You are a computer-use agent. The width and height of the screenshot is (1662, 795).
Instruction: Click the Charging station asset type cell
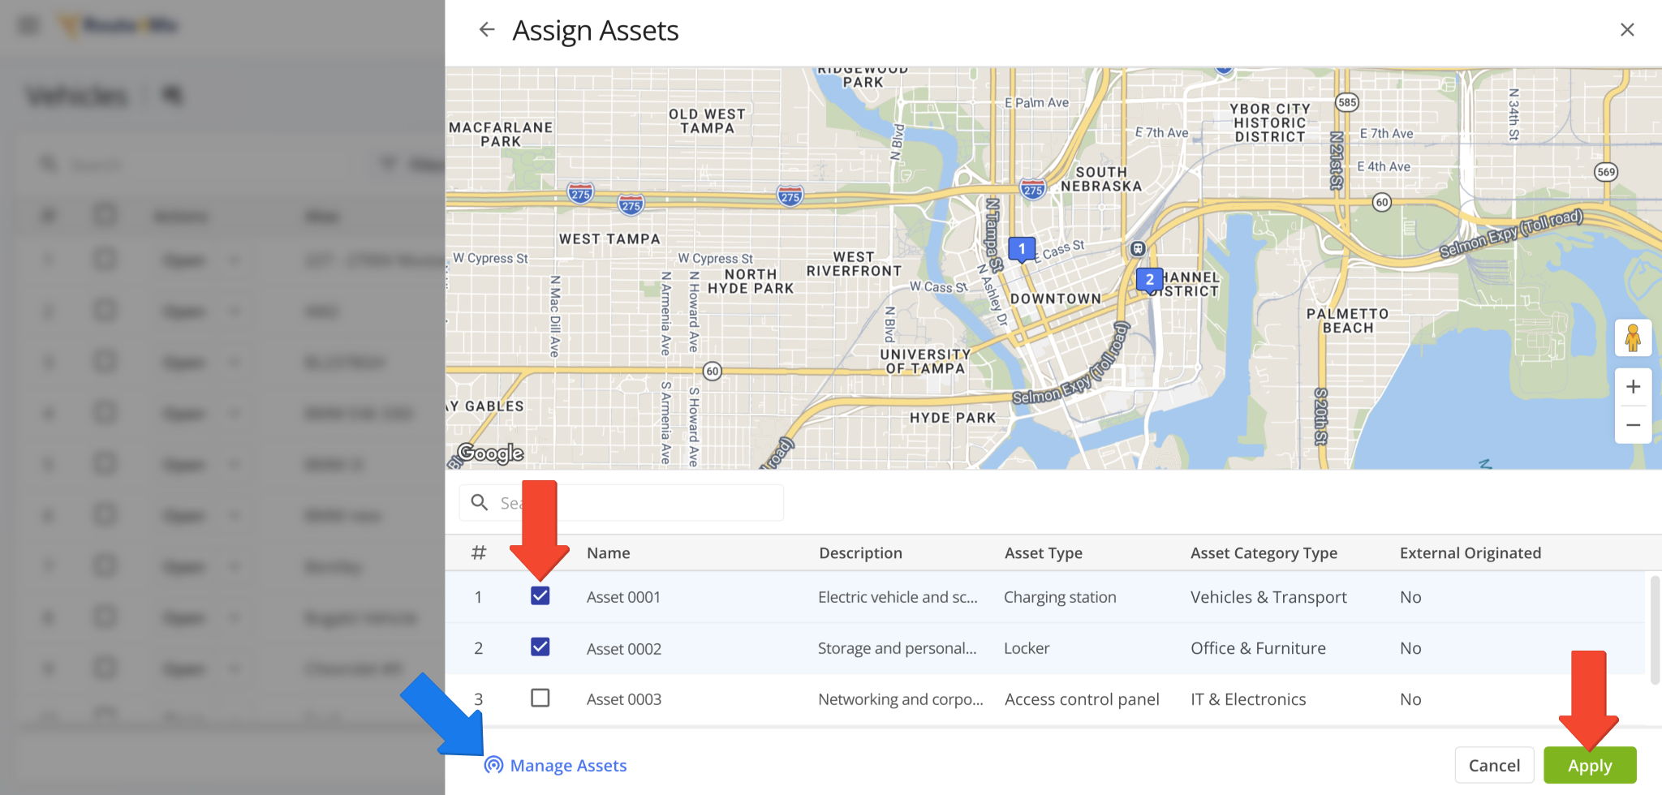[1060, 597]
